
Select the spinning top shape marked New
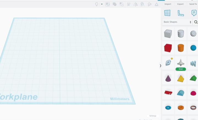[x=181, y=62]
